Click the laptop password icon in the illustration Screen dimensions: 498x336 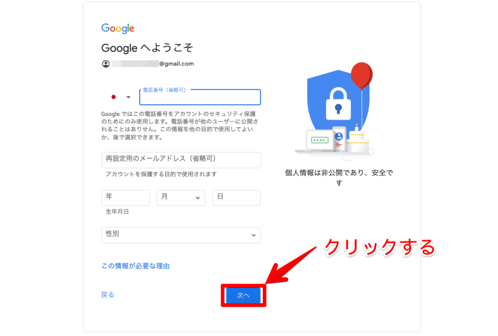pyautogui.click(x=319, y=140)
